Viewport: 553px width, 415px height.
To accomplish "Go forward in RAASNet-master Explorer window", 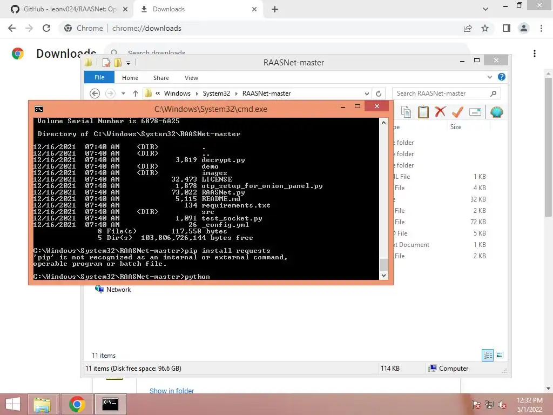I will [110, 93].
